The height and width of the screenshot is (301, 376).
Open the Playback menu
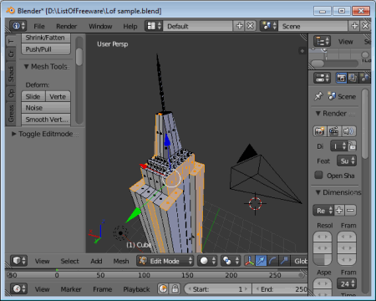pyautogui.click(x=136, y=289)
